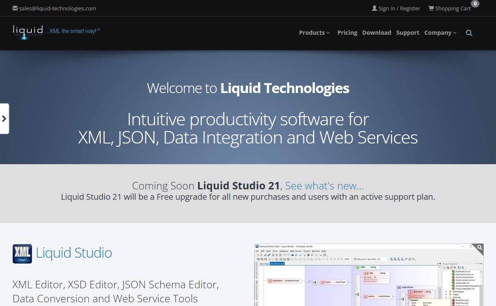
Task: Expand the Products menu
Action: point(315,33)
